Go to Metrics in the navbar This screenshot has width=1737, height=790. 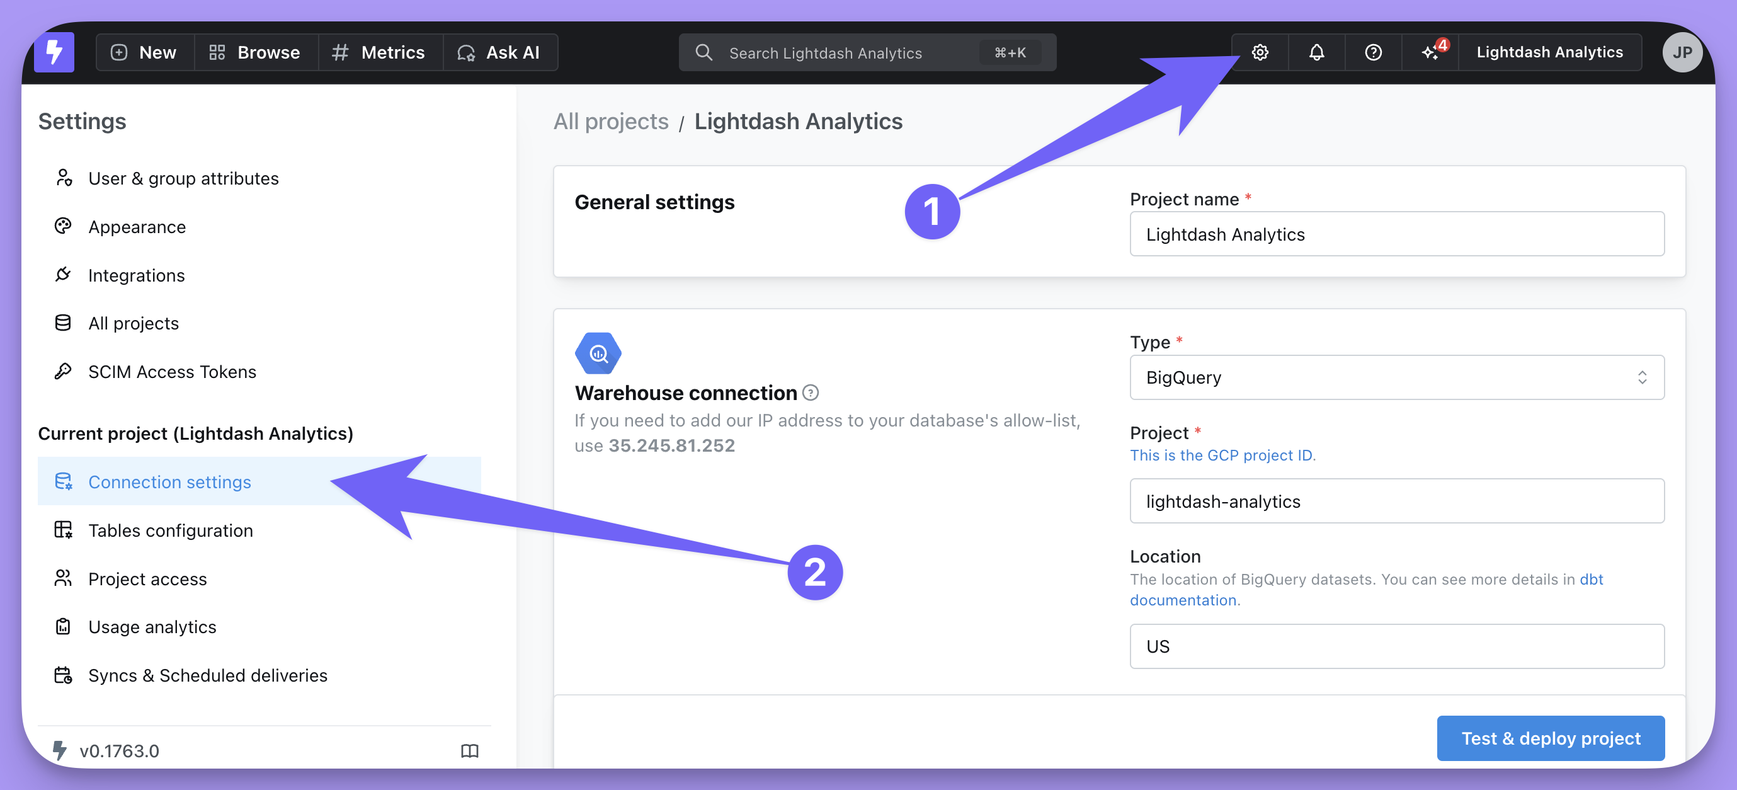tap(379, 53)
